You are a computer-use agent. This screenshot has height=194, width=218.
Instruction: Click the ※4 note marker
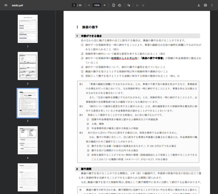coord(81,133)
